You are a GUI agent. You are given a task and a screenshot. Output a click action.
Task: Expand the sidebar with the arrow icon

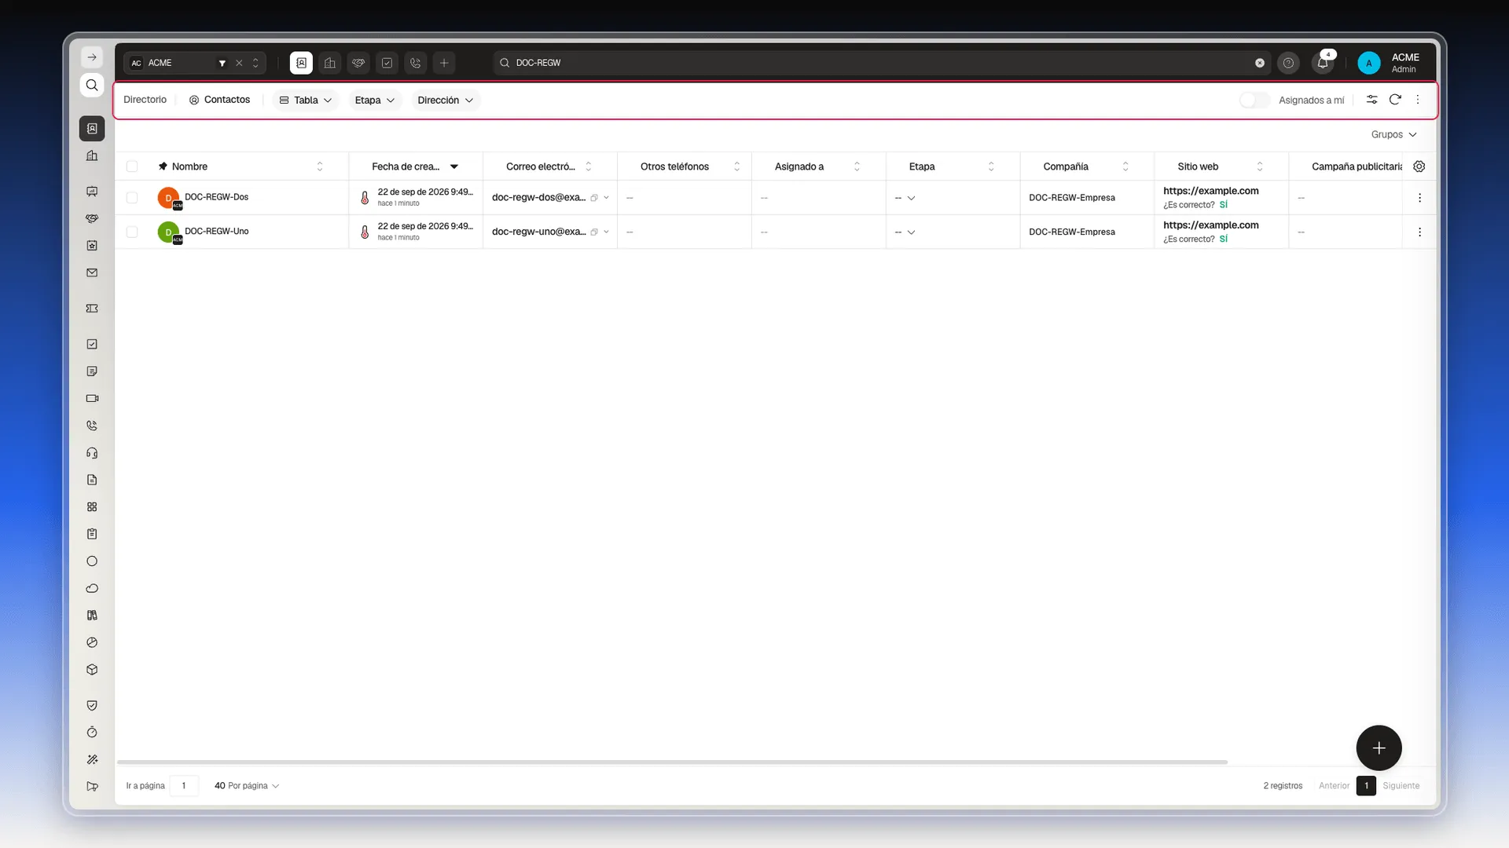coord(92,57)
